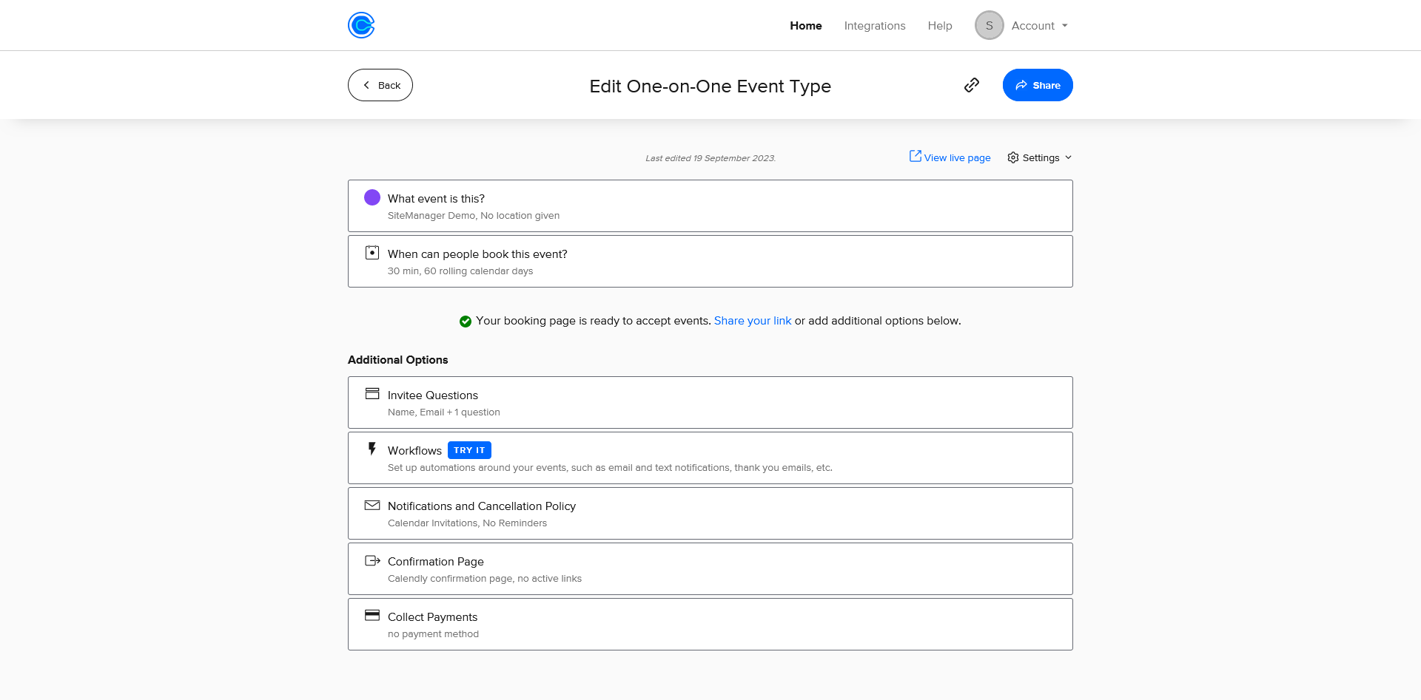The height and width of the screenshot is (700, 1421).
Task: Click the Workflows lightning bolt icon
Action: pos(372,449)
